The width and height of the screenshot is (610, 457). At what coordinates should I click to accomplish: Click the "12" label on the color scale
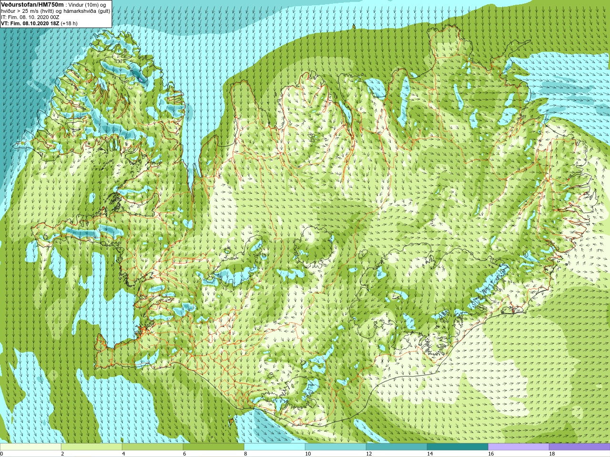click(369, 454)
